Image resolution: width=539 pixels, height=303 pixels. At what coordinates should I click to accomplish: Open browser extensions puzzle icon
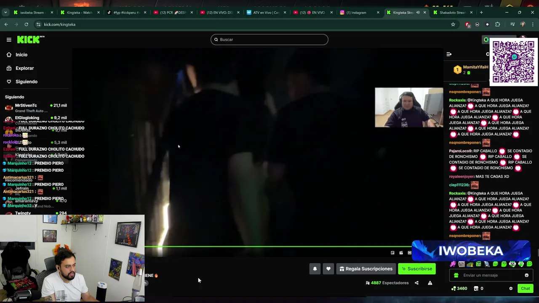coord(497,24)
